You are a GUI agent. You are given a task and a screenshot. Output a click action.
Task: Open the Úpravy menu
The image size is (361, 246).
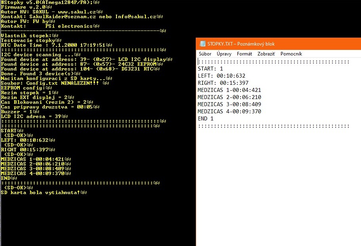(x=224, y=54)
